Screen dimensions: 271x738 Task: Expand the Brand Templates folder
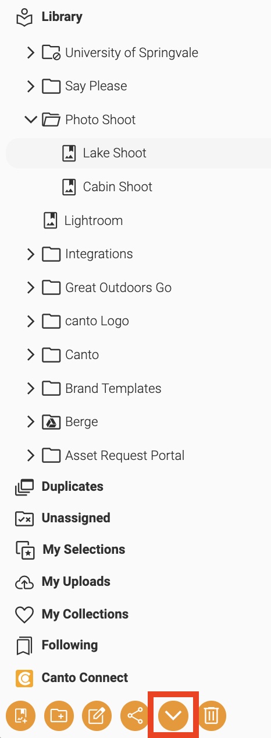click(x=31, y=388)
